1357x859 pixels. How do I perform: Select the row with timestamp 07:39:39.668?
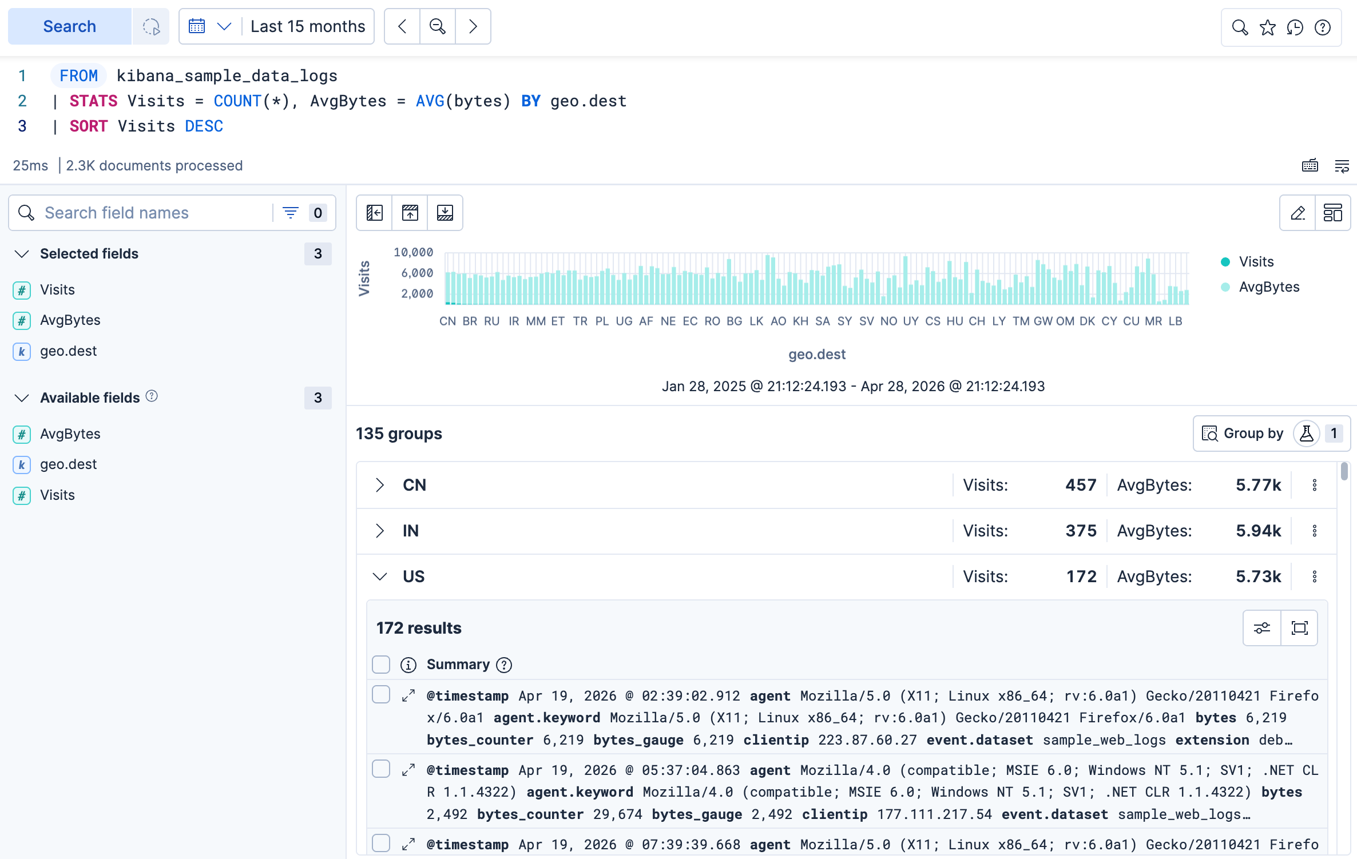coord(381,844)
